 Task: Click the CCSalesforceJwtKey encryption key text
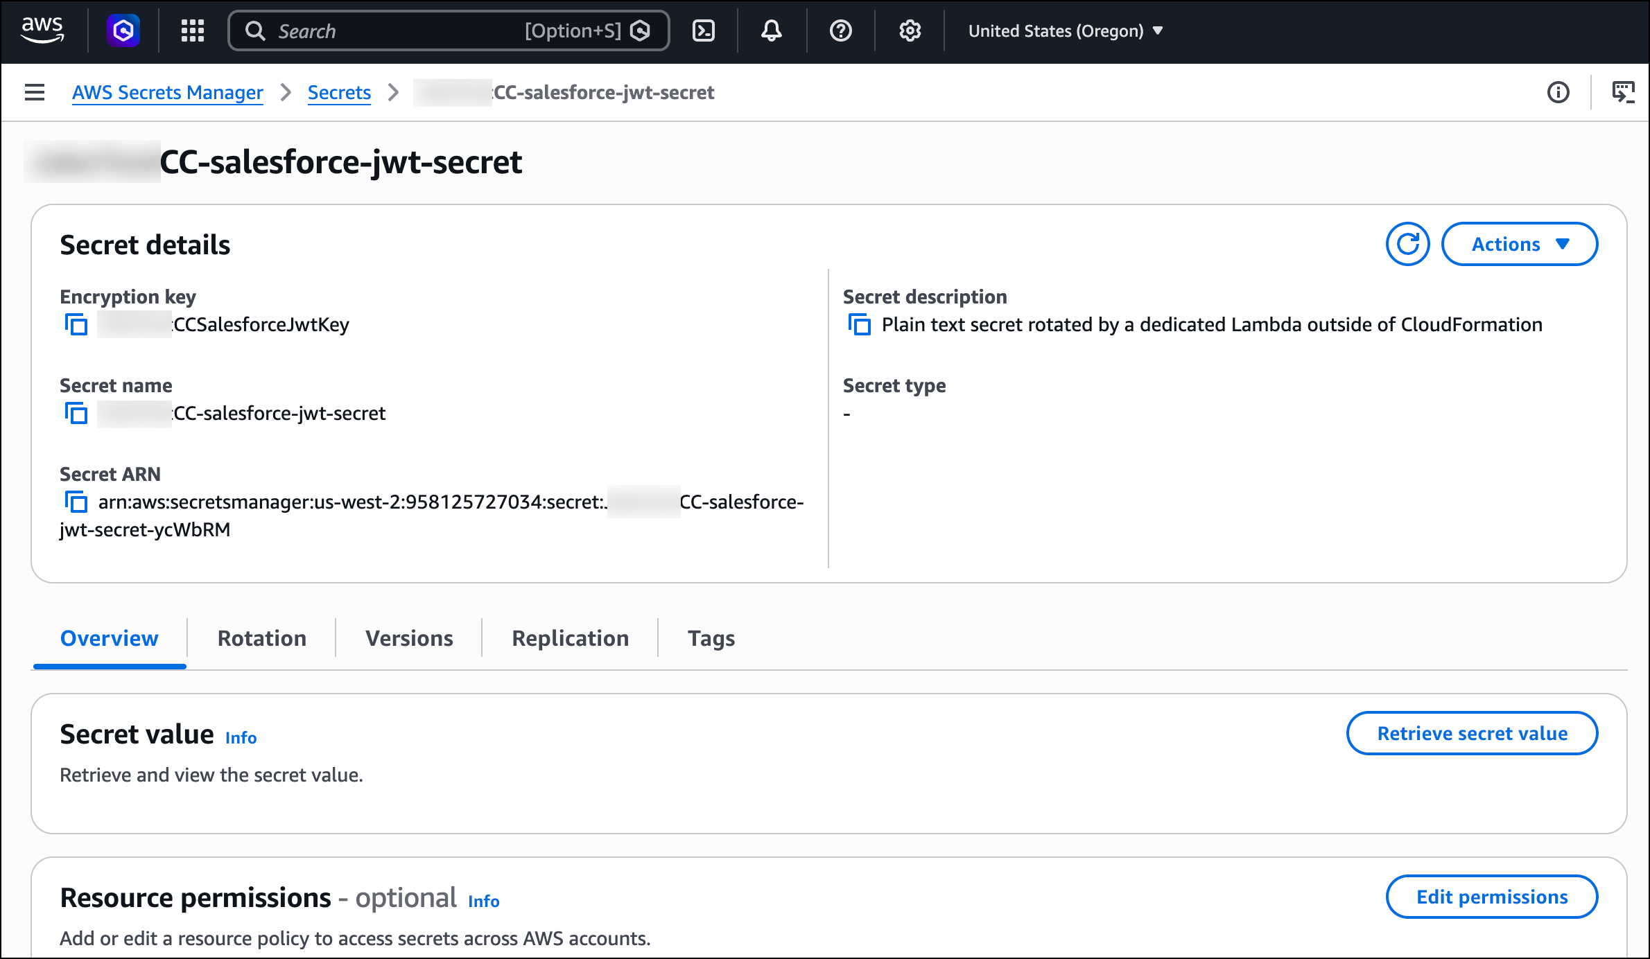click(x=261, y=324)
